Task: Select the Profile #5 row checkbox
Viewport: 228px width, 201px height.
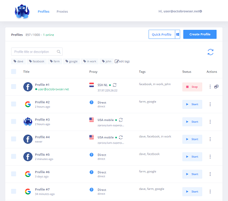Action: point(14,156)
